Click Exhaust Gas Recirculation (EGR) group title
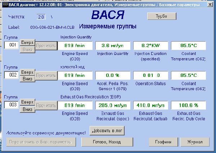The height and width of the screenshot is (153, 216). (x=91, y=97)
